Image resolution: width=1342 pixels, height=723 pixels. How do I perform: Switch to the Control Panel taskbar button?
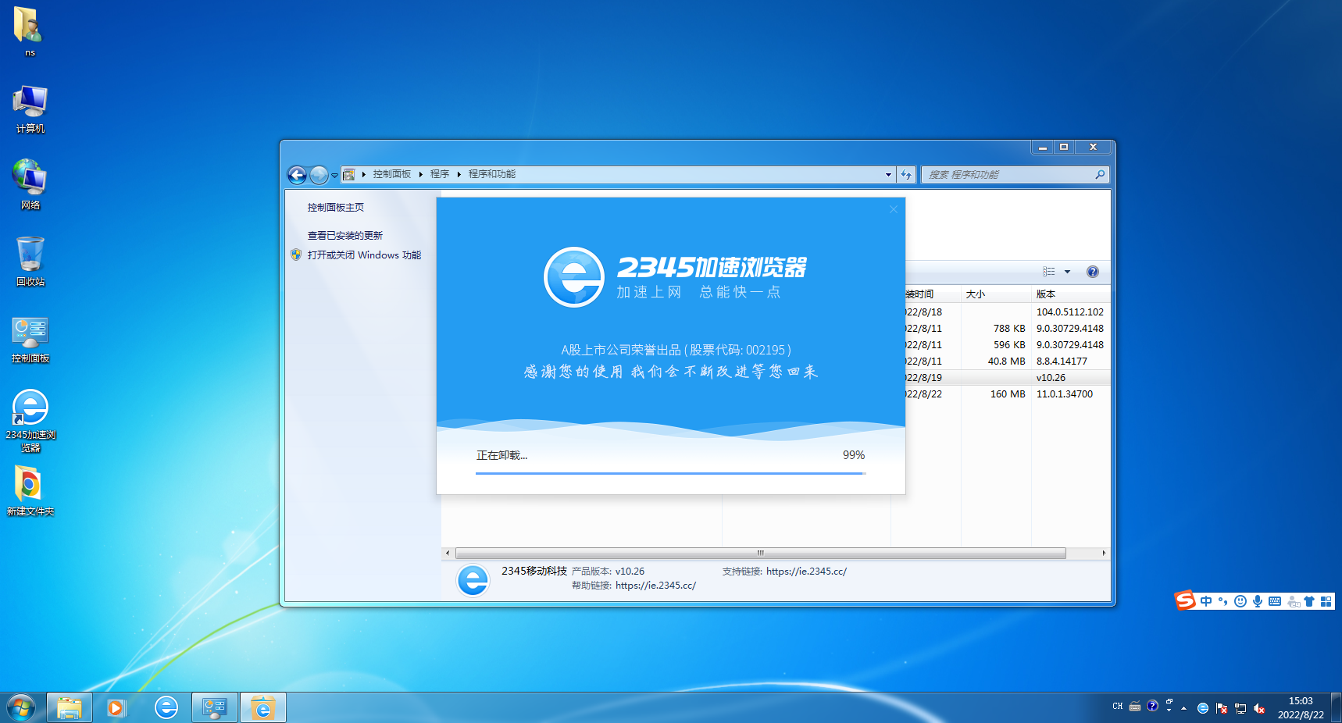pos(215,707)
